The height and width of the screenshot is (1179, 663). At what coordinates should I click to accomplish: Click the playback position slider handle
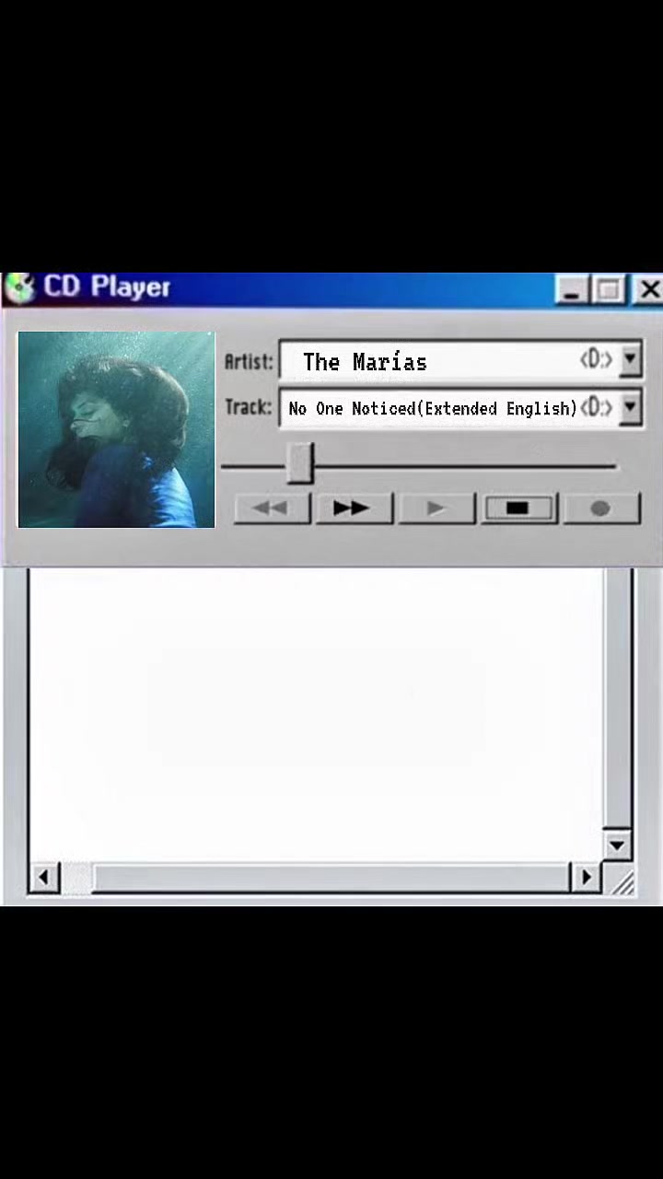tap(299, 463)
